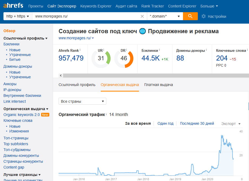
Task: Open the Экспорт dropdown
Action: 231,124
